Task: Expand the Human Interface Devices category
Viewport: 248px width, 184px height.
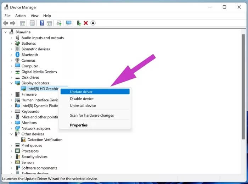Action: [x=11, y=100]
